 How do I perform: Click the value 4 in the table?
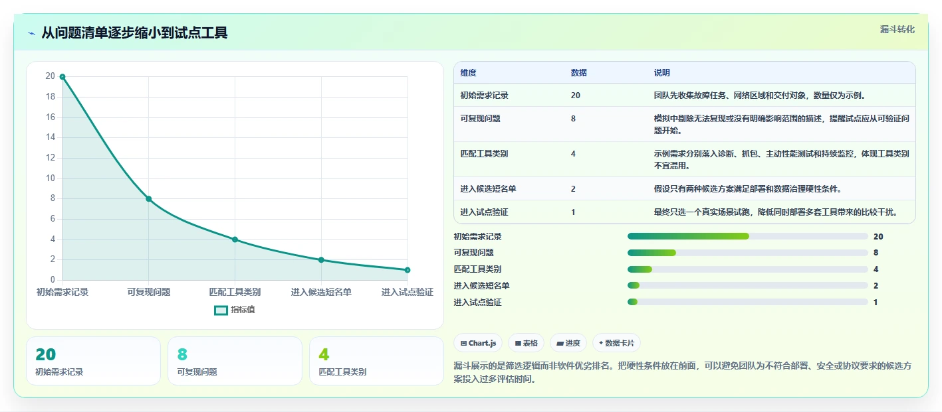tap(573, 154)
